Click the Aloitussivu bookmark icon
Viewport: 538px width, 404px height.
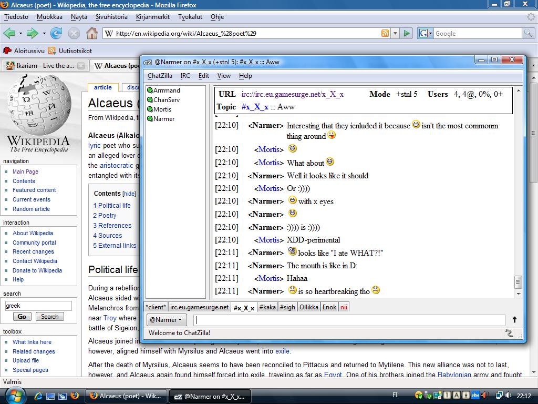(7, 51)
